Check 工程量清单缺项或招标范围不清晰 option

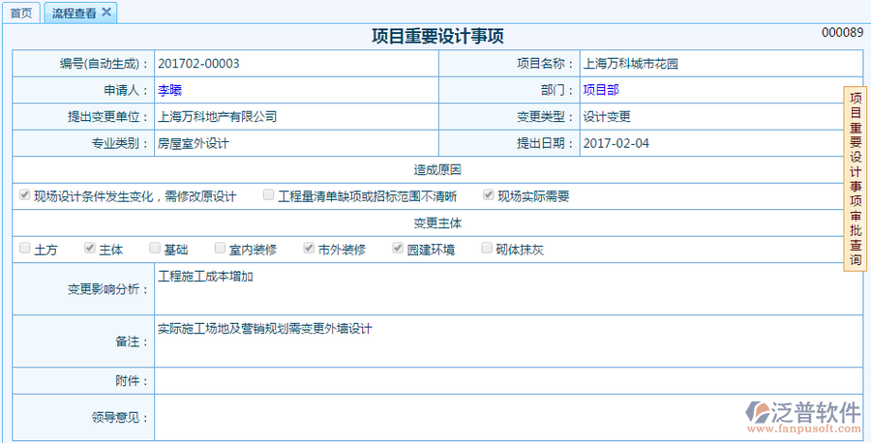[268, 195]
